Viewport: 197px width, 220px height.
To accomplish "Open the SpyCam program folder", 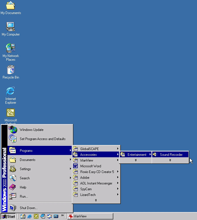I will tap(96, 189).
